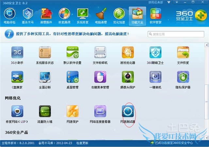Open skin shirt icon in title bar
Screen dimensions: 209x147
tap(169, 2)
